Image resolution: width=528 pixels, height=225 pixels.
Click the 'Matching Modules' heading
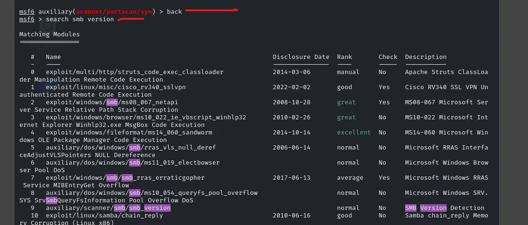pyautogui.click(x=50, y=34)
